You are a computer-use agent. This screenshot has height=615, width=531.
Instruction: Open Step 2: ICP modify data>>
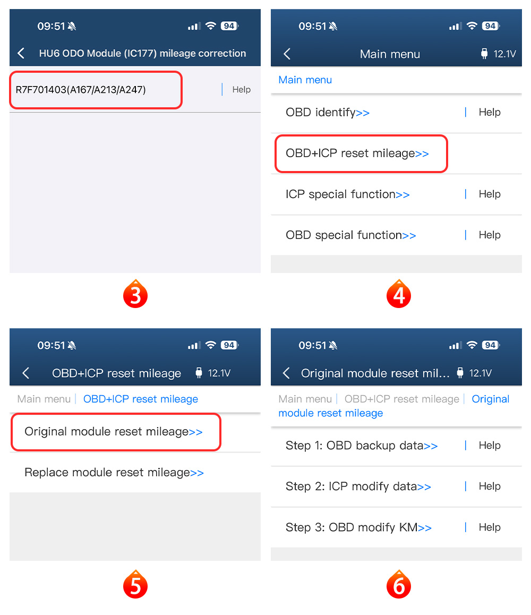pyautogui.click(x=358, y=486)
